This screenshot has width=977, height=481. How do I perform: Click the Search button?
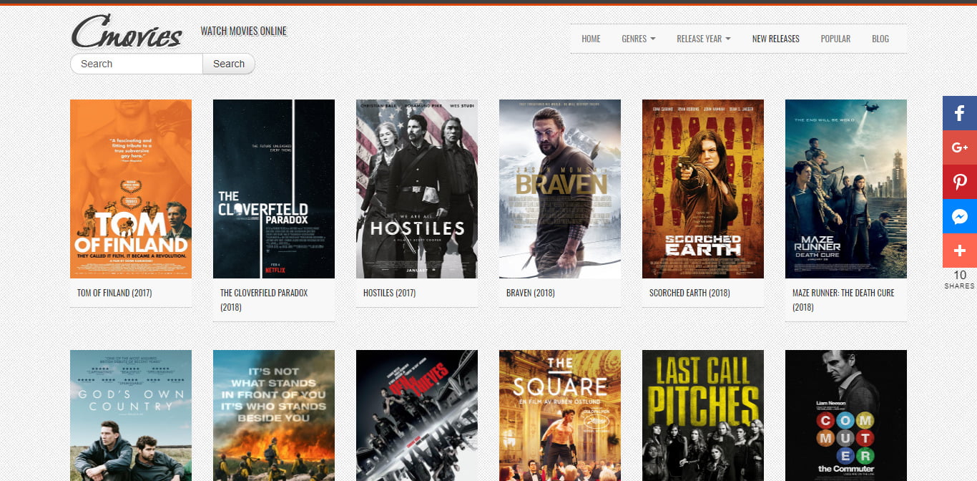[229, 64]
